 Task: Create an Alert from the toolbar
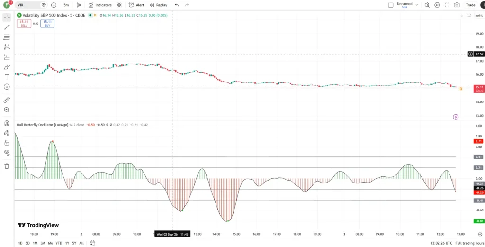136,5
